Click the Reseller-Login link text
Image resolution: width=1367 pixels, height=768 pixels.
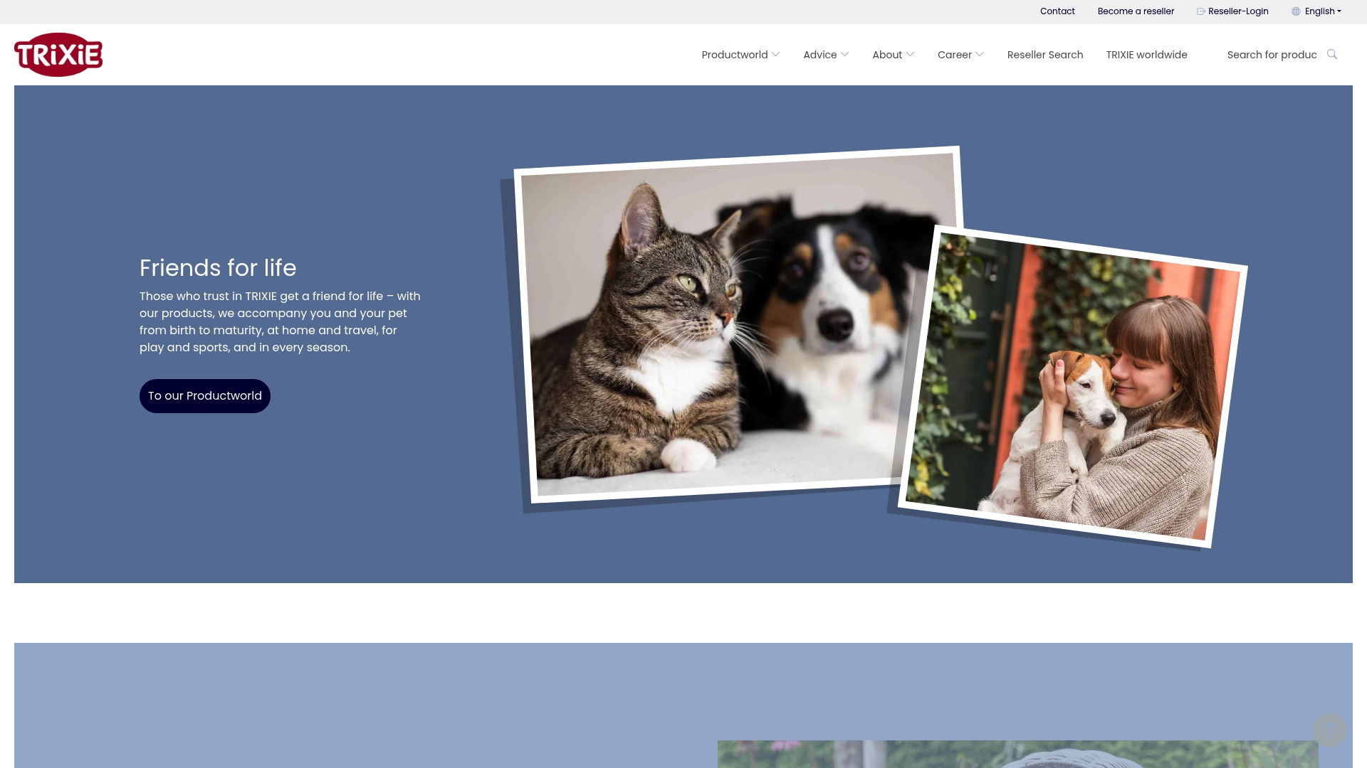tap(1238, 11)
